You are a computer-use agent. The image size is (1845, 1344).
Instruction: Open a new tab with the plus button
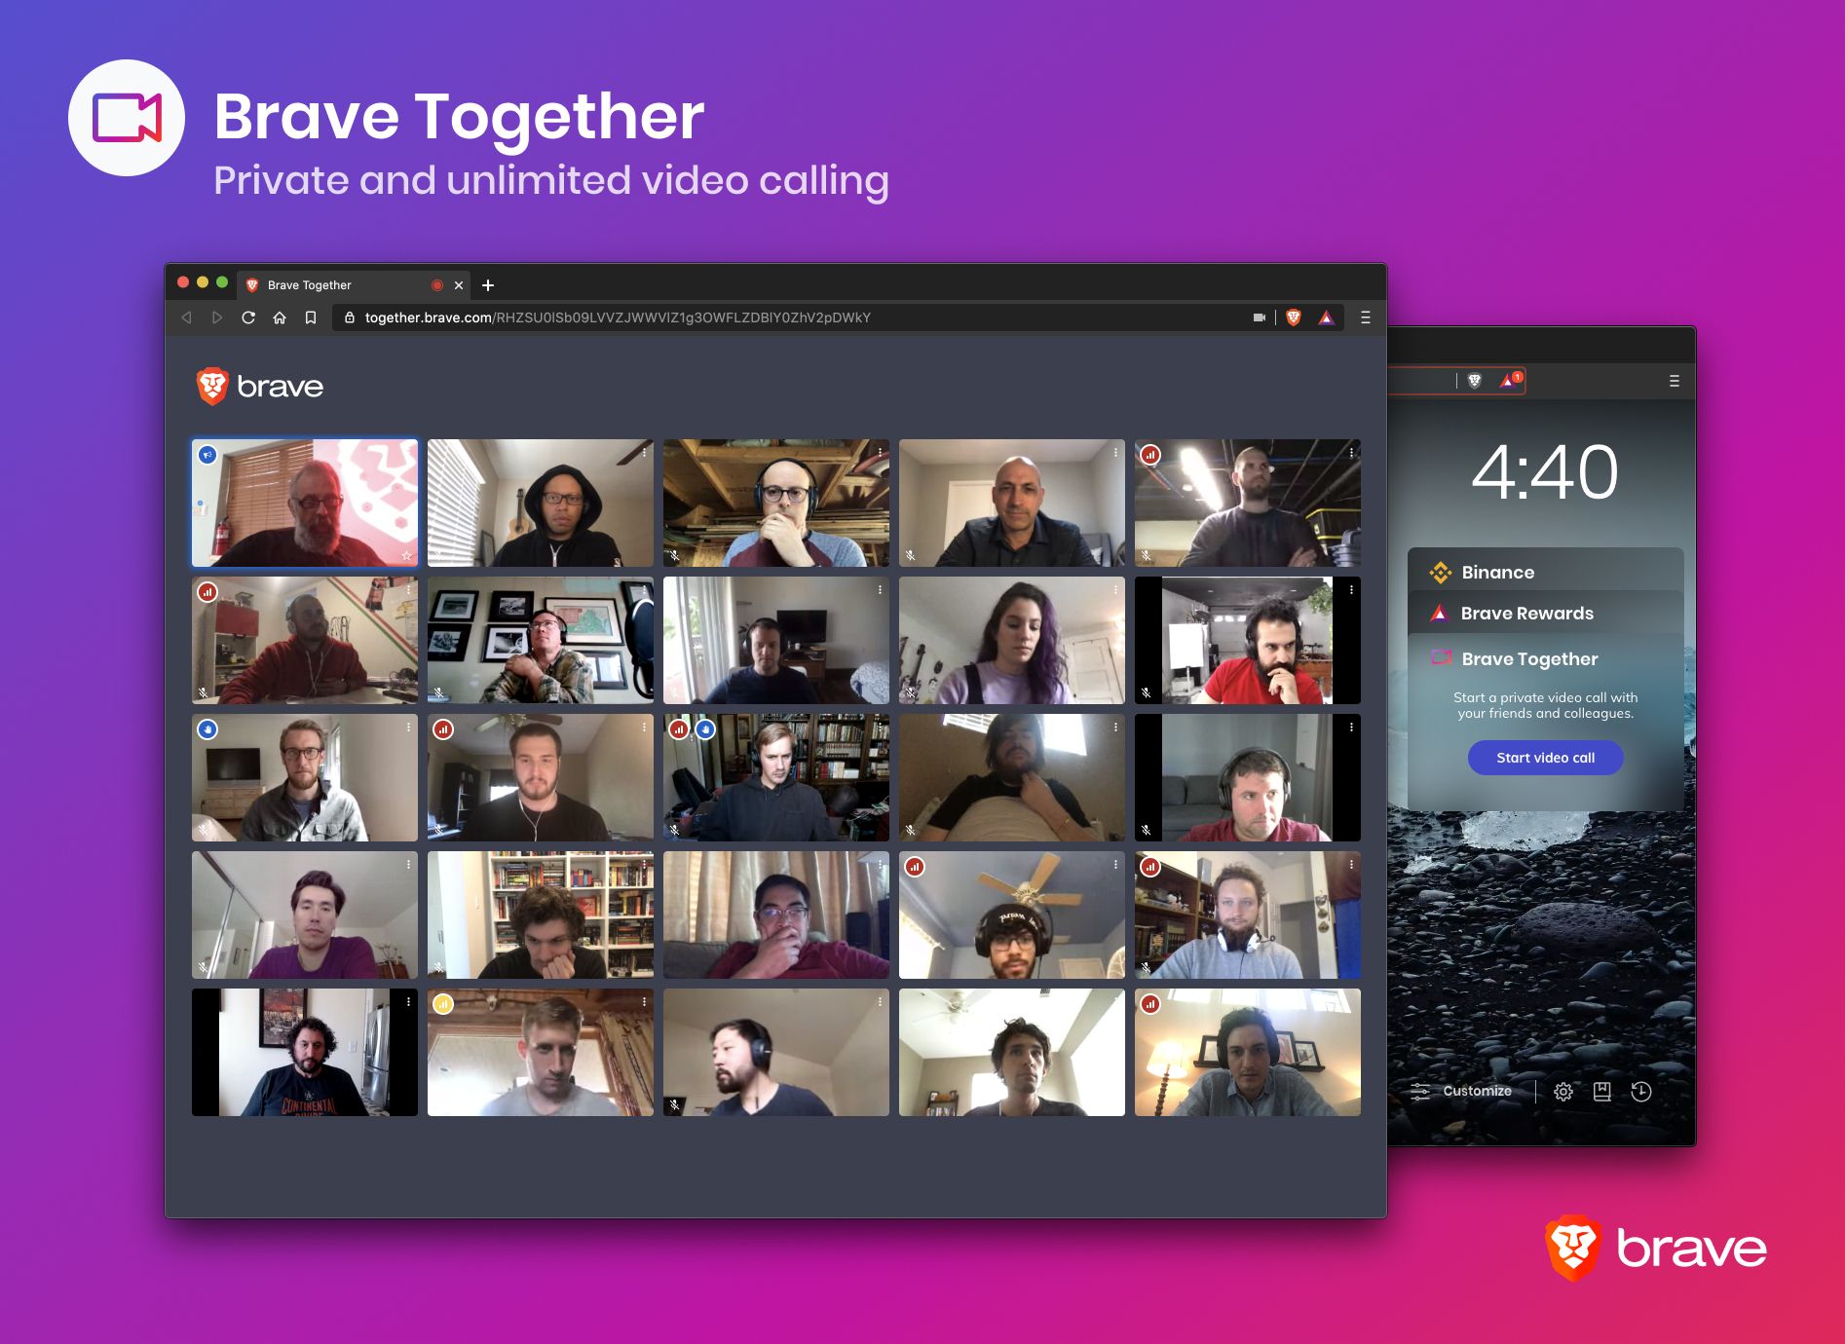click(x=488, y=285)
